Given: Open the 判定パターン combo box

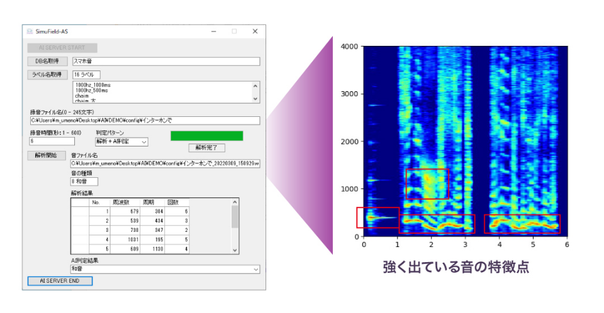Looking at the screenshot, I should (144, 142).
